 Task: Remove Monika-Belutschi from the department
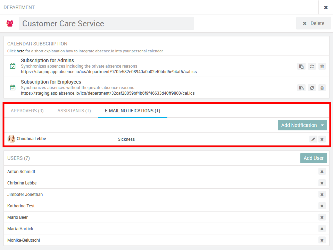click(x=322, y=240)
